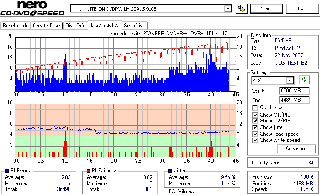Click the Progress value 100 %

pyautogui.click(x=307, y=177)
